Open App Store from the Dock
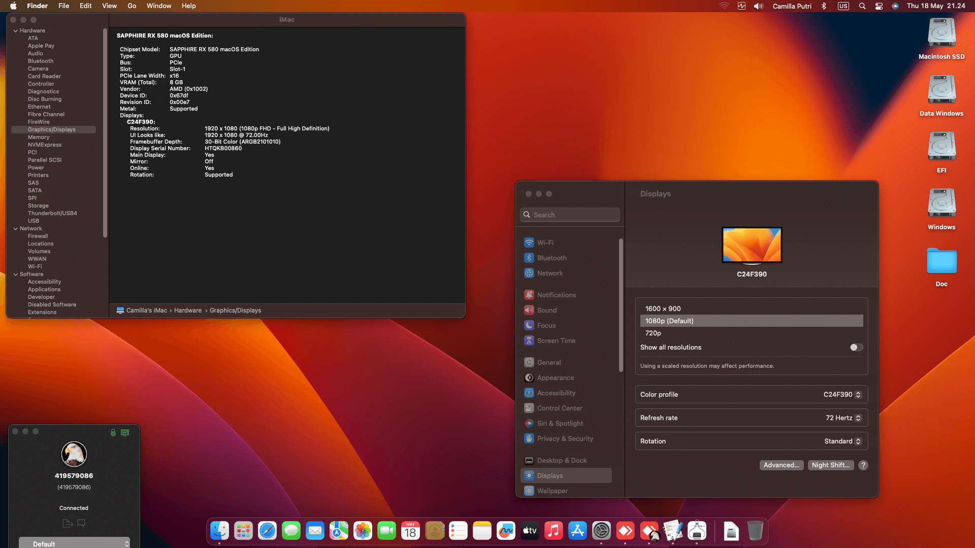Viewport: 975px width, 548px height. pos(577,531)
